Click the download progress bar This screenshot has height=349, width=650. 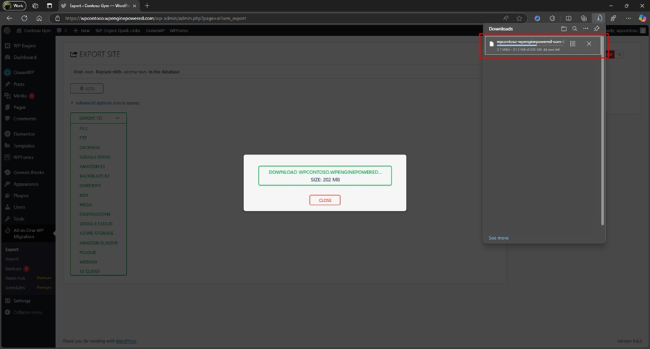(530, 46)
